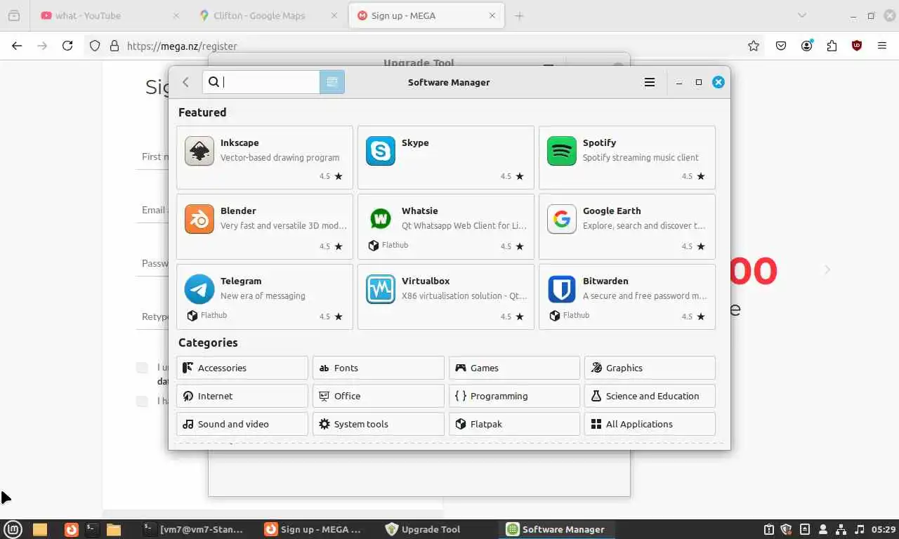Image resolution: width=899 pixels, height=539 pixels.
Task: Browse the System tools category
Action: [378, 424]
